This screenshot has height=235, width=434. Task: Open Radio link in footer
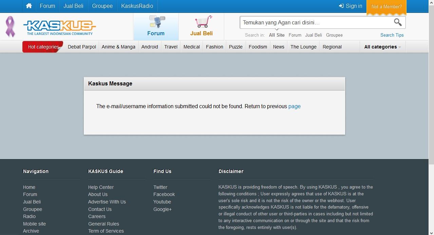[29, 216]
